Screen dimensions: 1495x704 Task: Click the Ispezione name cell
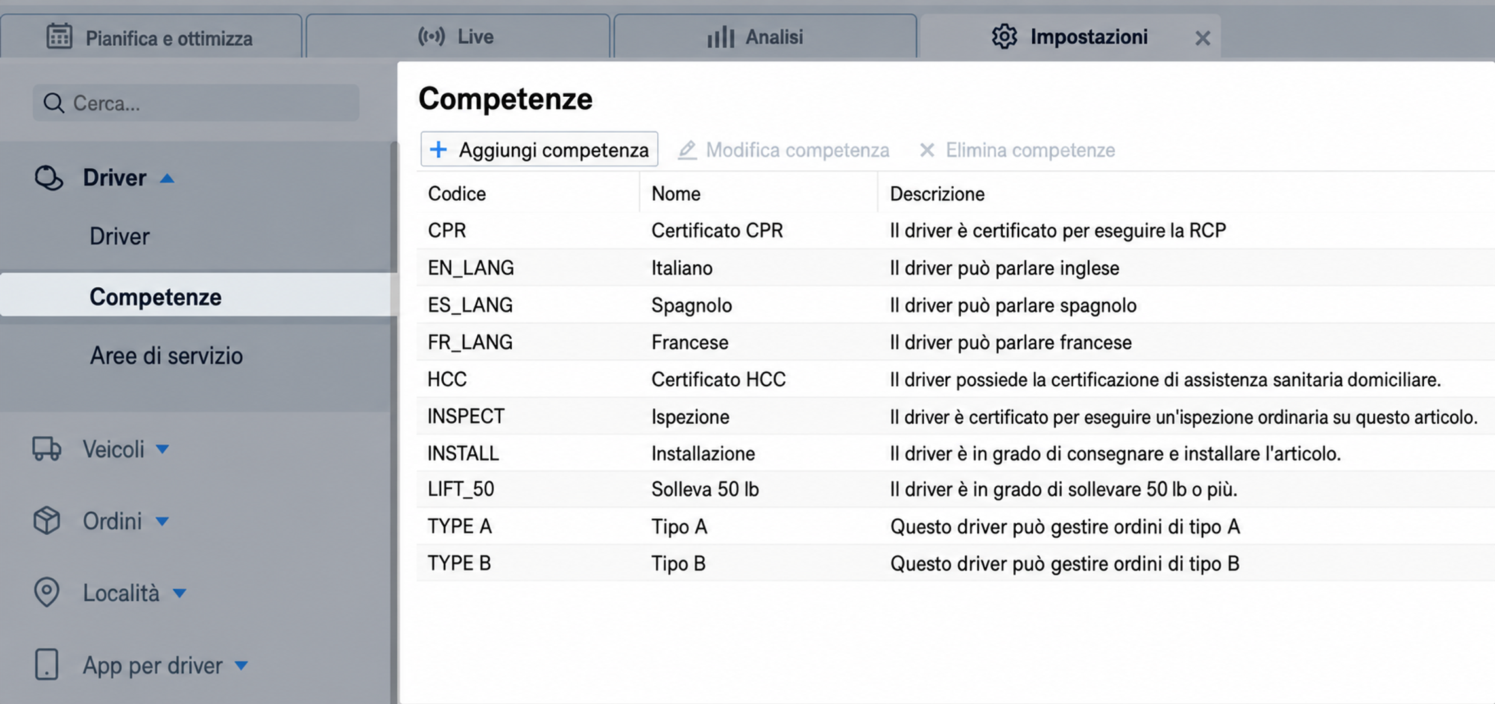click(690, 417)
